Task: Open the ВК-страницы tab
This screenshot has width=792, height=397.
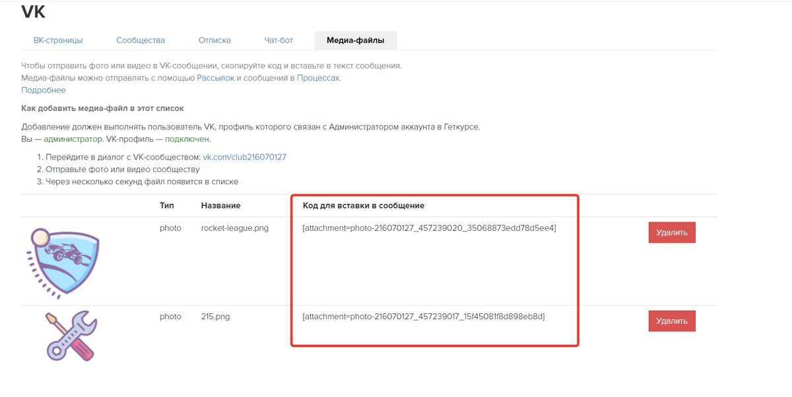Action: 58,40
